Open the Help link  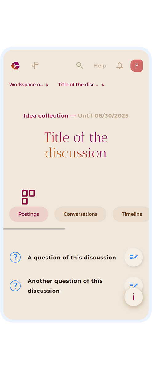pyautogui.click(x=100, y=66)
